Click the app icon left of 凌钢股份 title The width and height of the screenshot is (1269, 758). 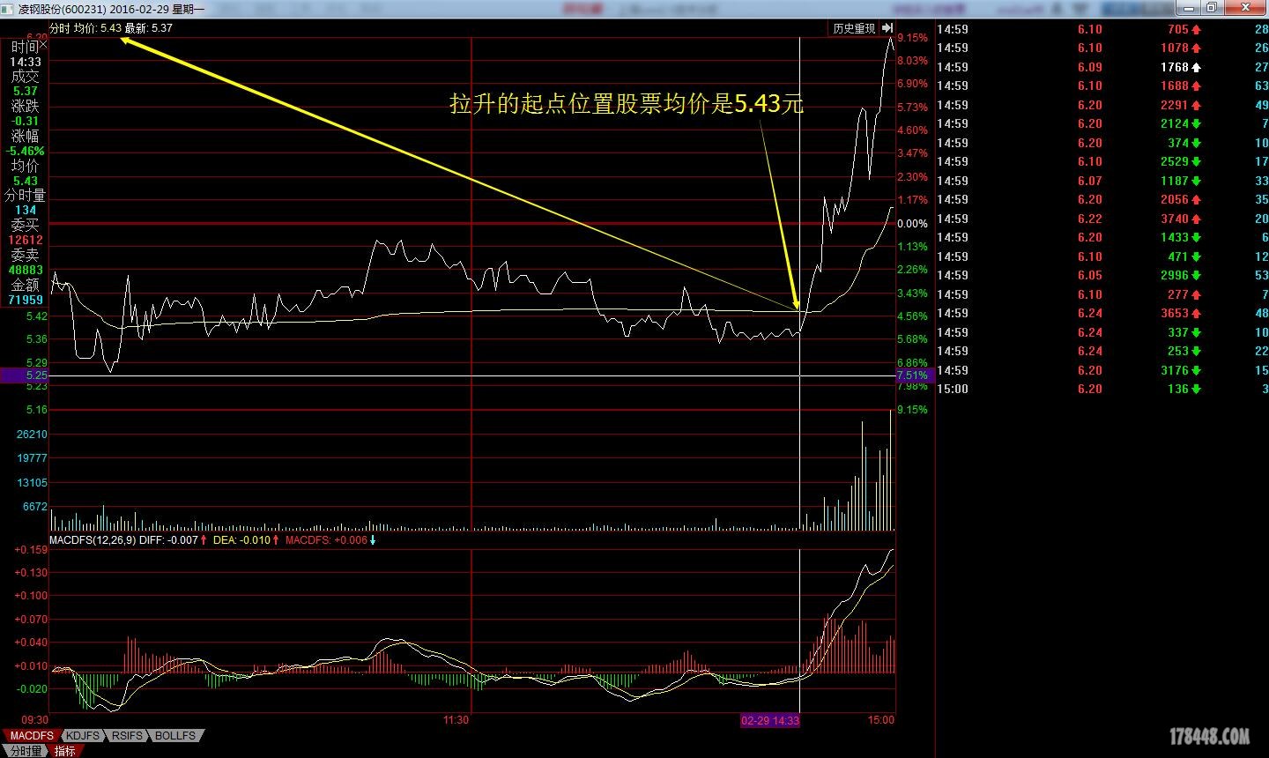[8, 9]
